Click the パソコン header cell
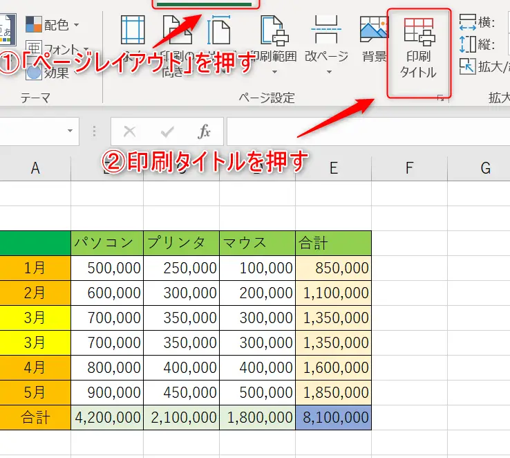 (107, 243)
